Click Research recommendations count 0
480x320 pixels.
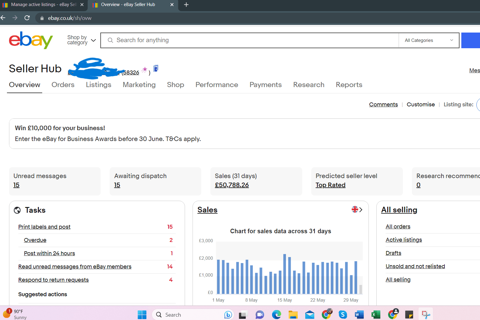click(418, 185)
